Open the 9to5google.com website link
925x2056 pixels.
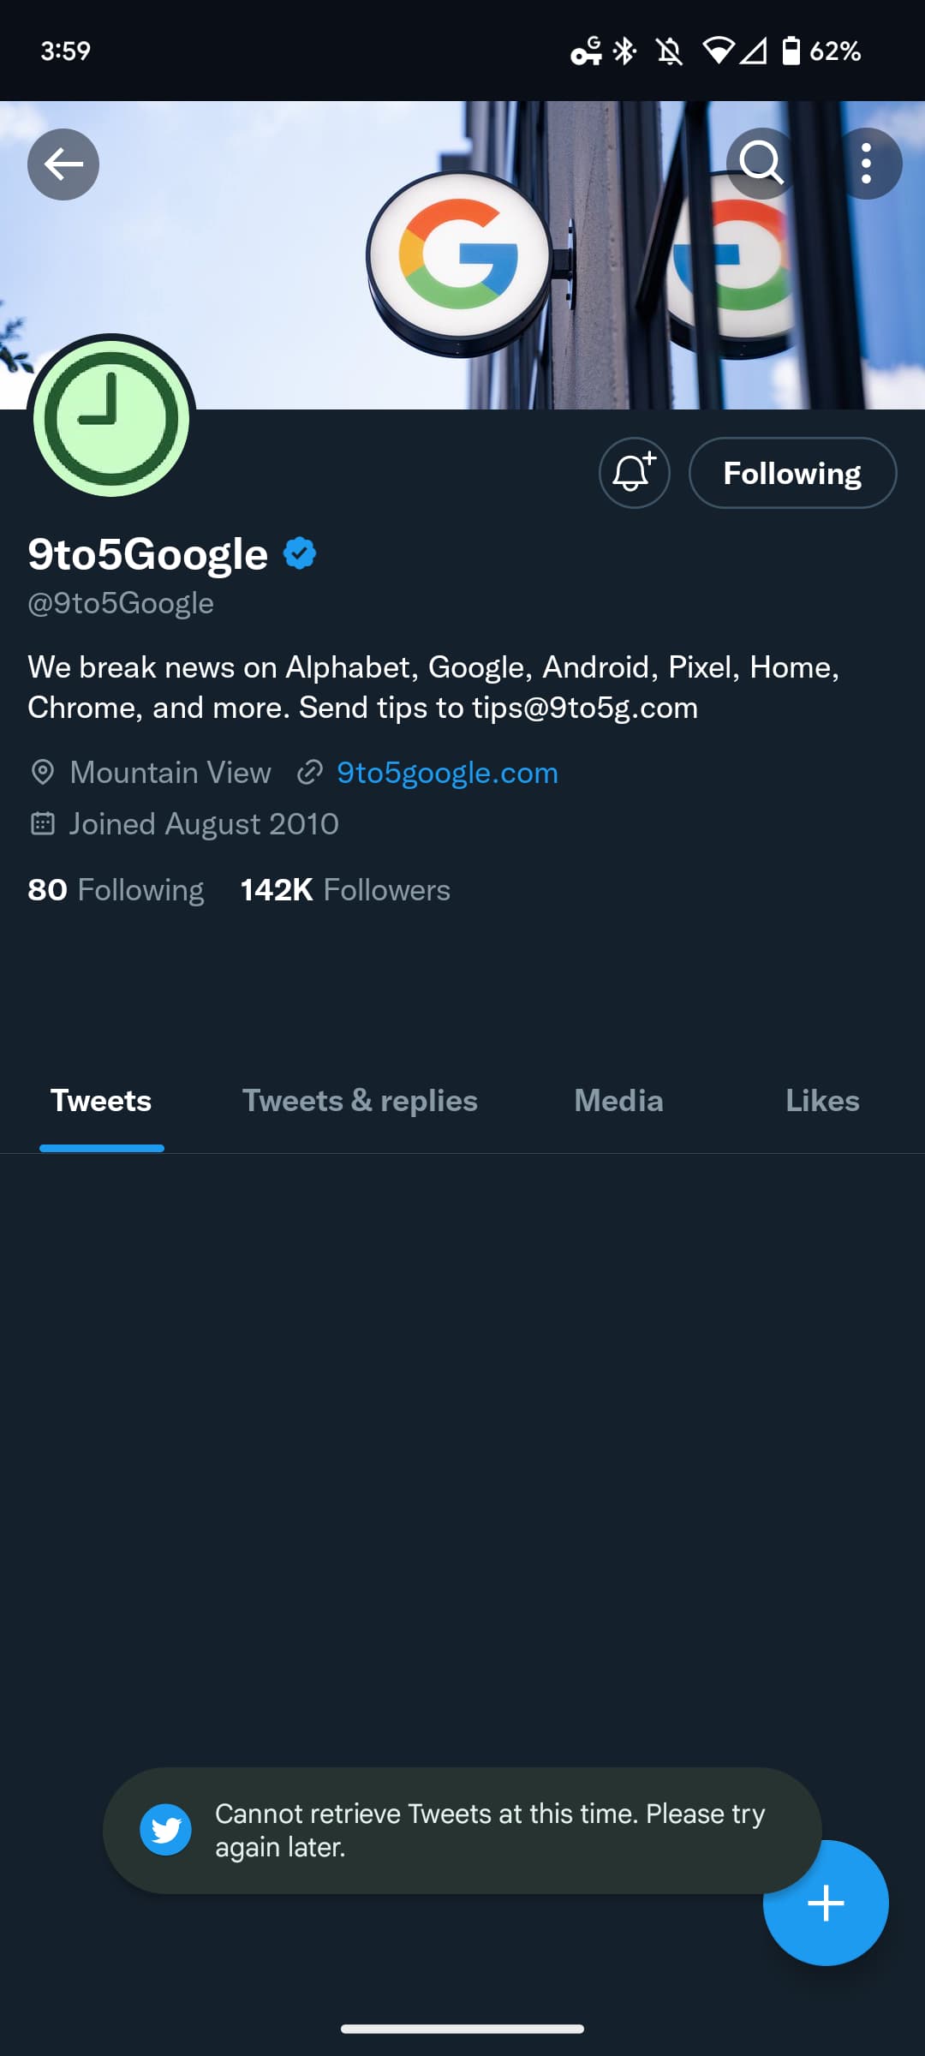point(446,773)
